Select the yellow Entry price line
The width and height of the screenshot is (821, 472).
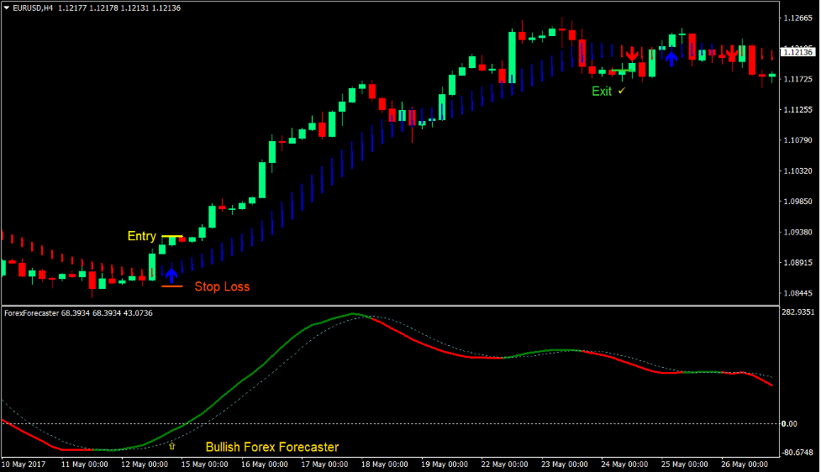pos(172,237)
